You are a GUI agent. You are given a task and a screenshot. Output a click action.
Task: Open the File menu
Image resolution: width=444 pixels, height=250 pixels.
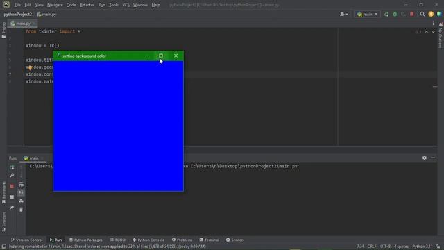tap(17, 5)
